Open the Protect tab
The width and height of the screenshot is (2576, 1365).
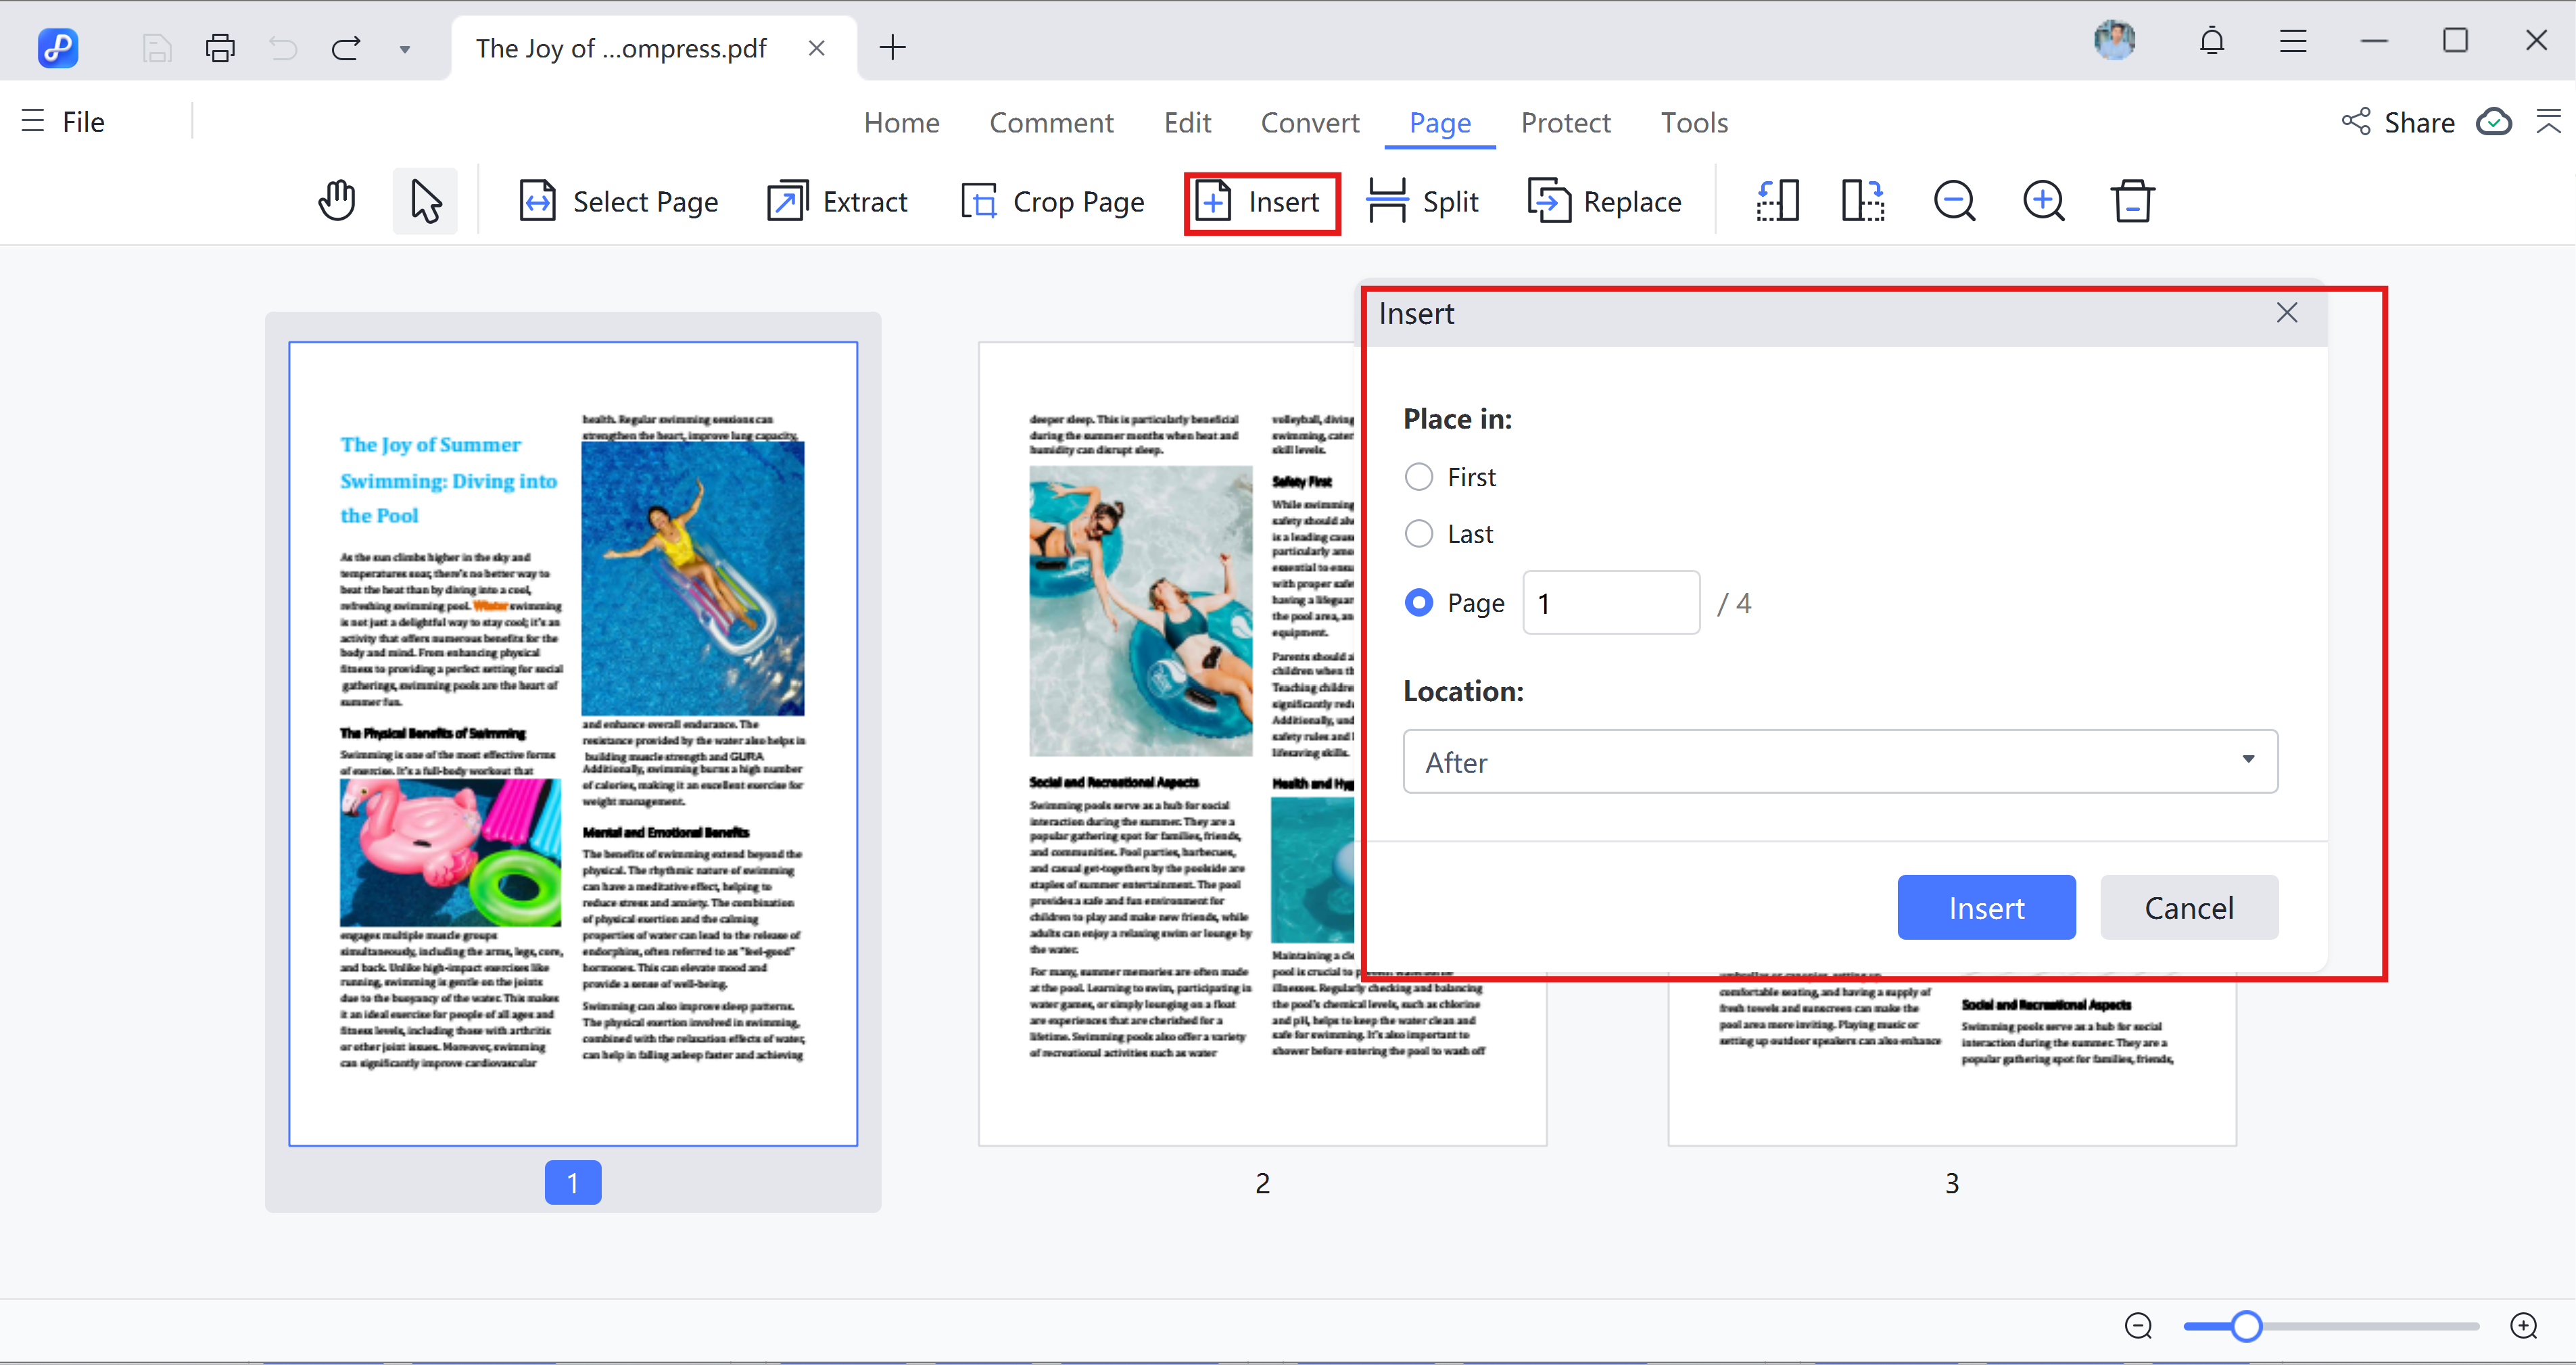[1565, 123]
